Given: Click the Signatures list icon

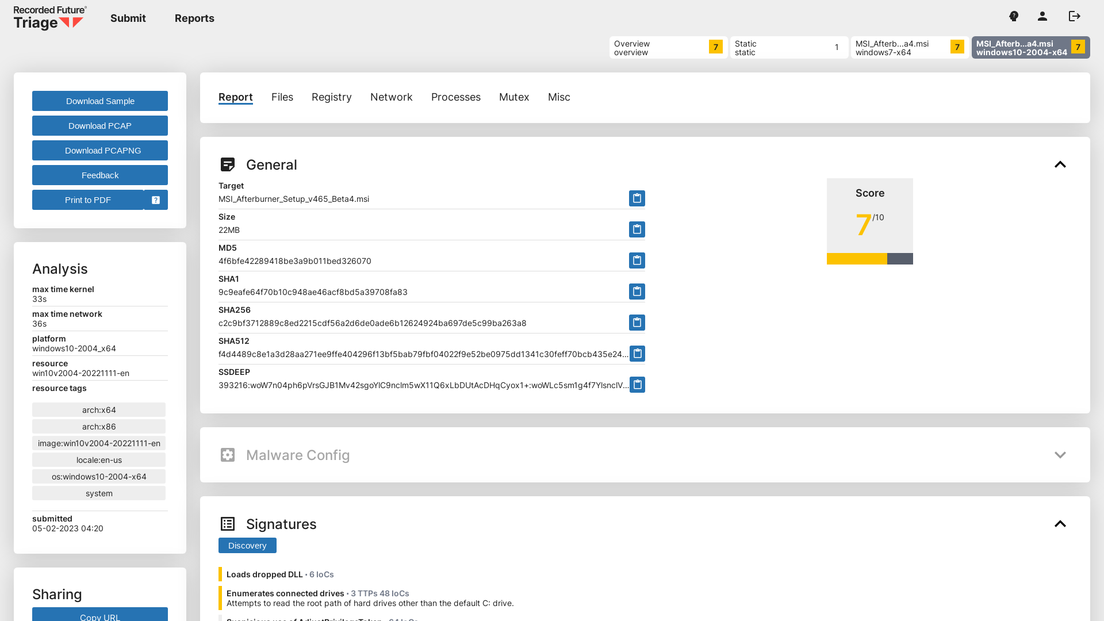Looking at the screenshot, I should tap(228, 524).
